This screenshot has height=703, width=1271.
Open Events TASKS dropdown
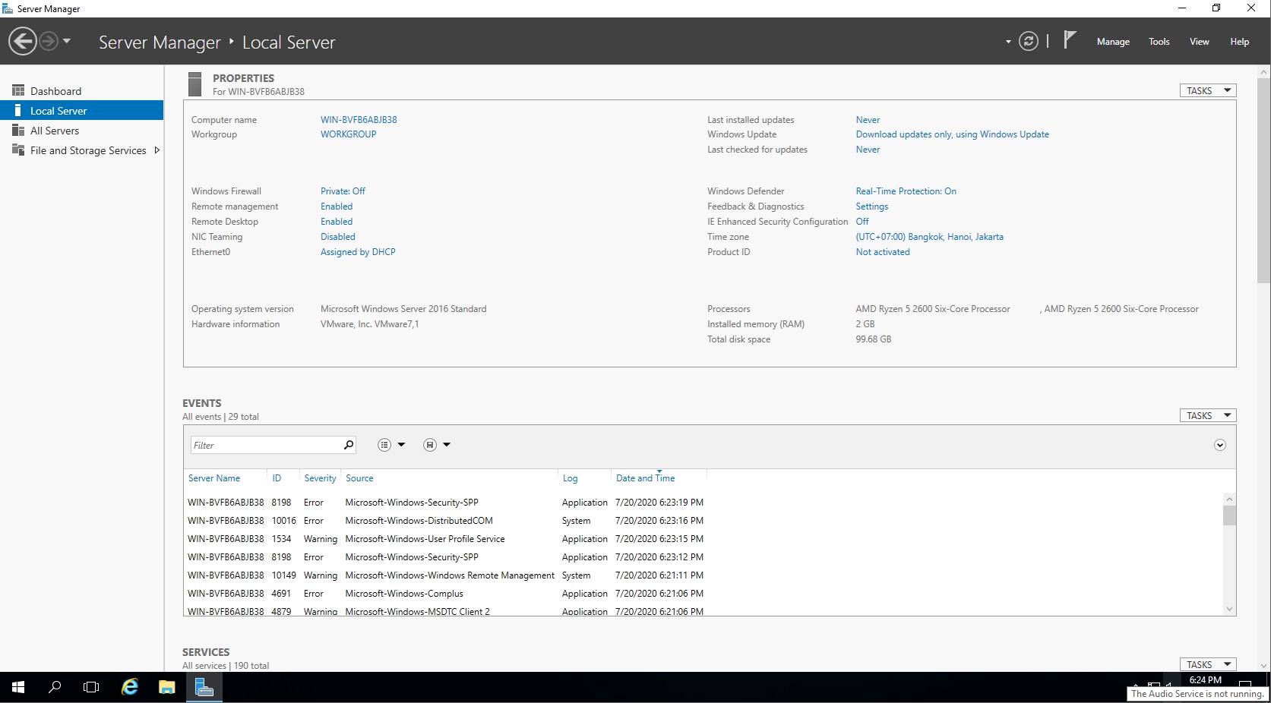coord(1208,415)
